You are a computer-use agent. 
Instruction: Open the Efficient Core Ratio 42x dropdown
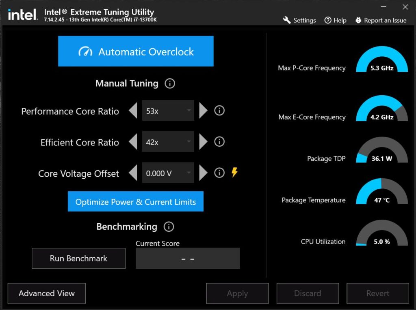(x=168, y=142)
